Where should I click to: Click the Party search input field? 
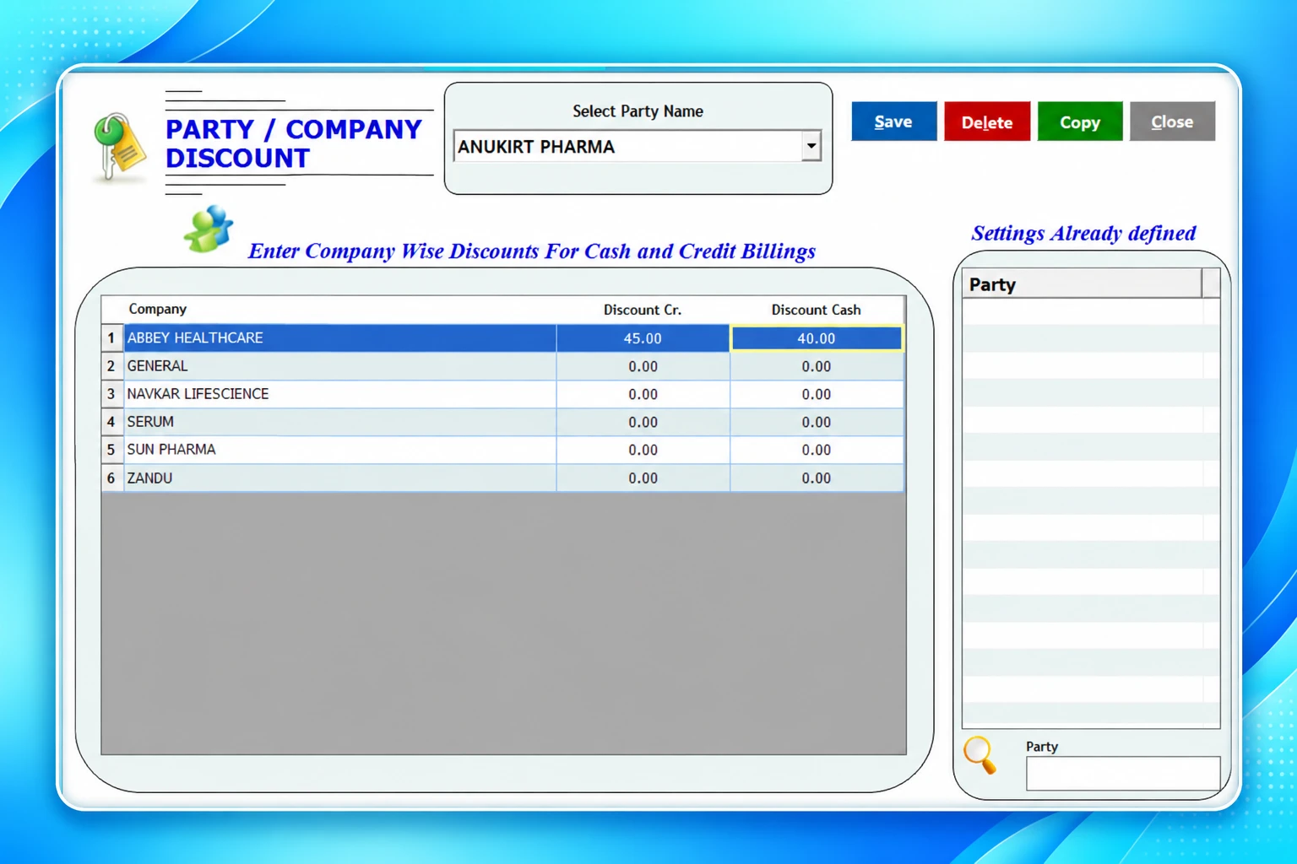click(x=1122, y=773)
